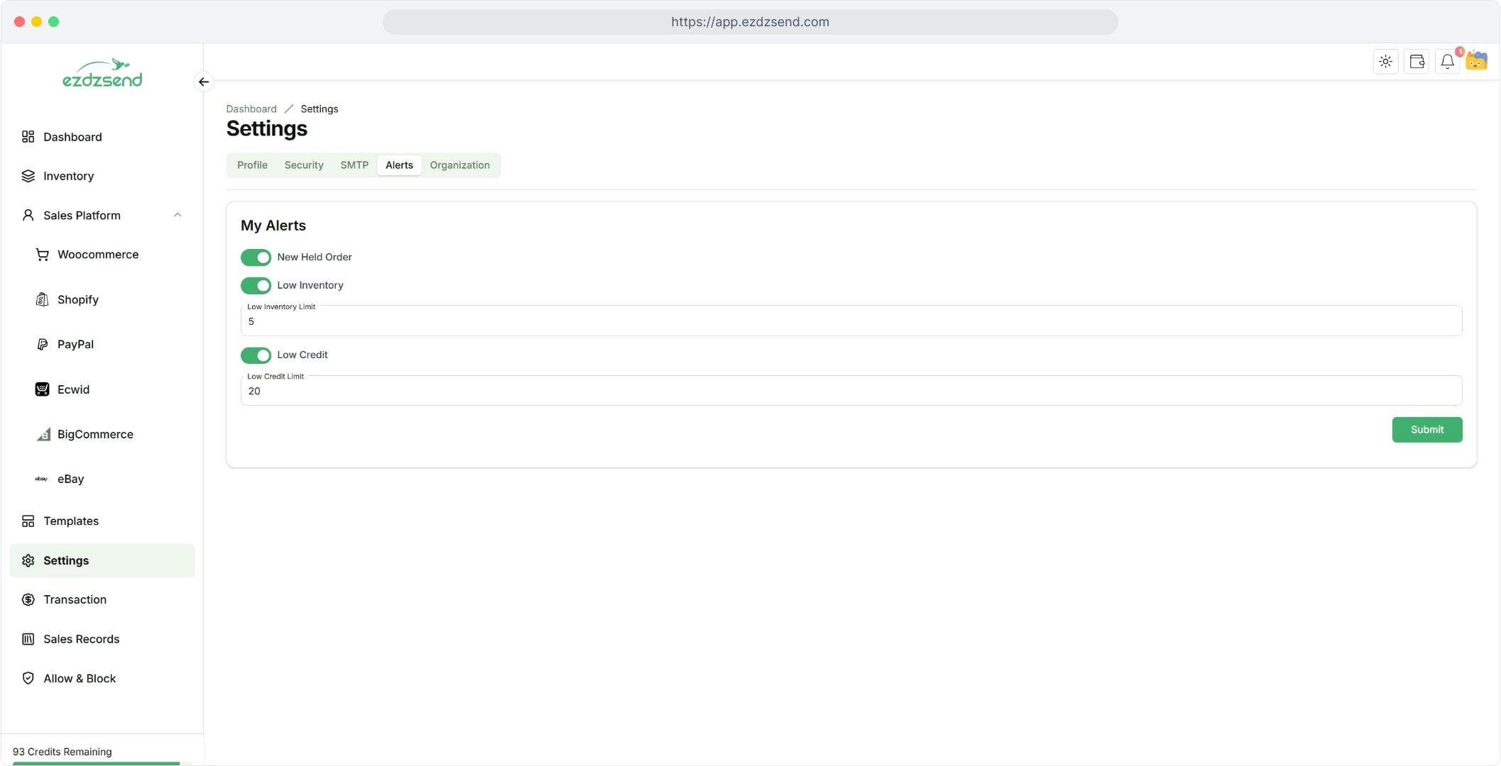Disable the New Held Order alert
The image size is (1501, 766).
(256, 257)
